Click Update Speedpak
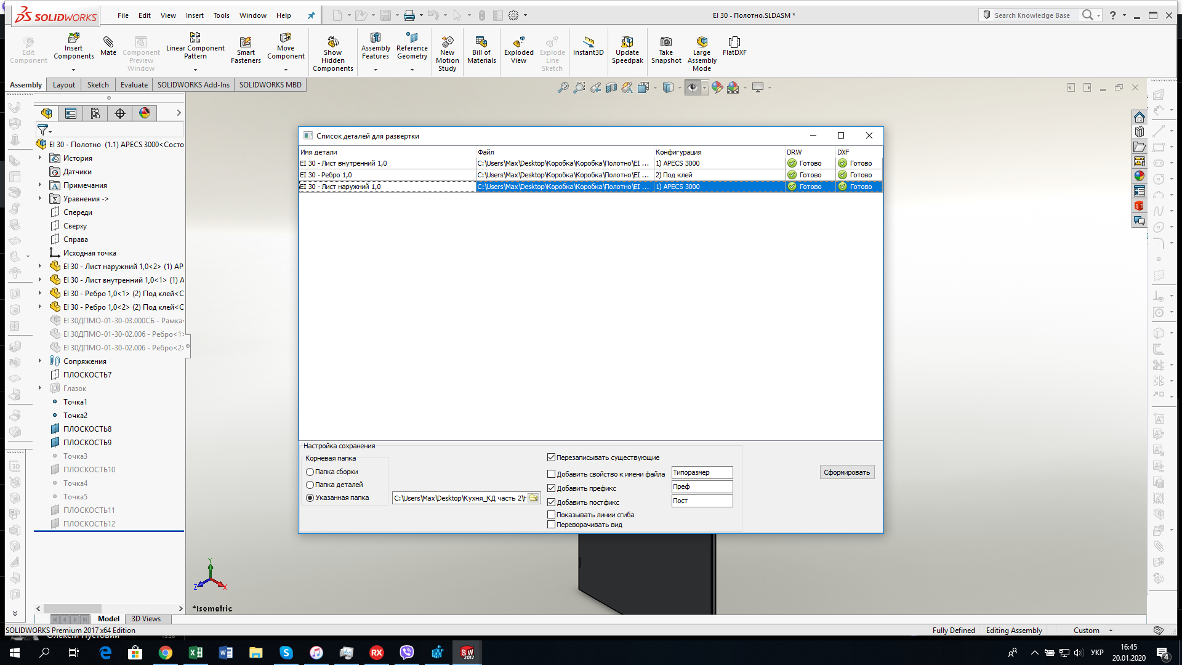The image size is (1182, 665). (627, 50)
